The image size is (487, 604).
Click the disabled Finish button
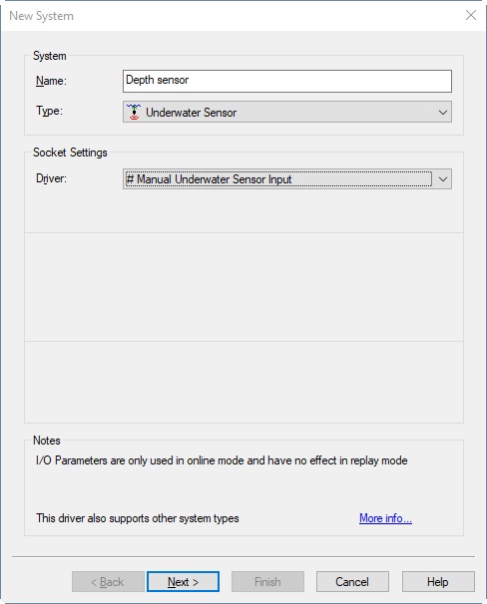[x=267, y=582]
